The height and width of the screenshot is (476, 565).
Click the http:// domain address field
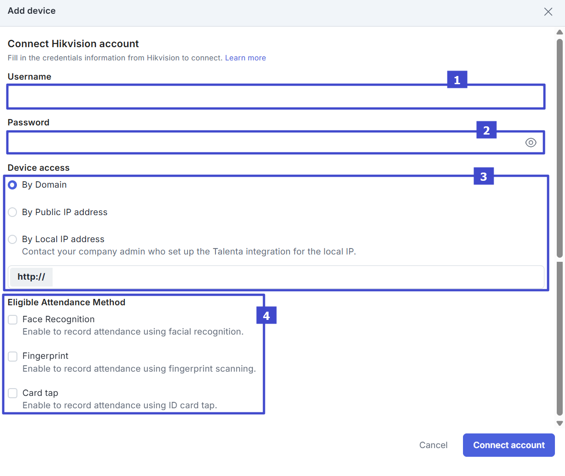pos(297,277)
